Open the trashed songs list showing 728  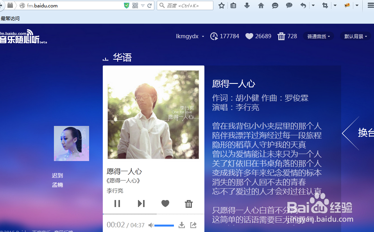287,36
